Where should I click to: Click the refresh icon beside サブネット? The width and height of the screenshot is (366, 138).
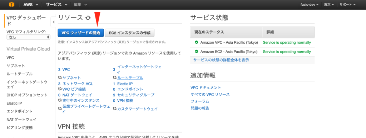60,78
